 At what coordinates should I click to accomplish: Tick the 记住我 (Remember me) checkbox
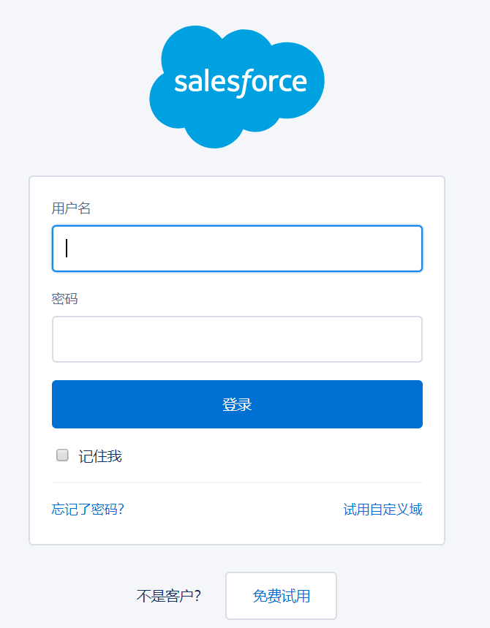[x=63, y=455]
